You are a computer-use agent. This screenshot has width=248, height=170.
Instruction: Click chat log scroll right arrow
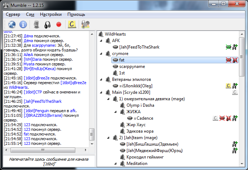[x=85, y=150]
